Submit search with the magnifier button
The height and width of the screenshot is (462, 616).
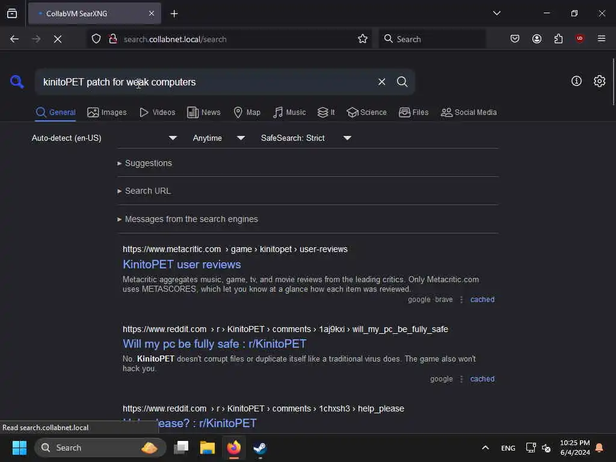point(402,82)
